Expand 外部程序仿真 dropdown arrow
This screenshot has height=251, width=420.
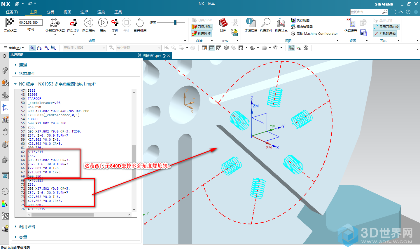click(55, 35)
